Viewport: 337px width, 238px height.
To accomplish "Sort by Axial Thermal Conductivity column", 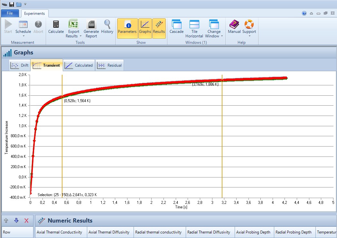I will (60, 232).
